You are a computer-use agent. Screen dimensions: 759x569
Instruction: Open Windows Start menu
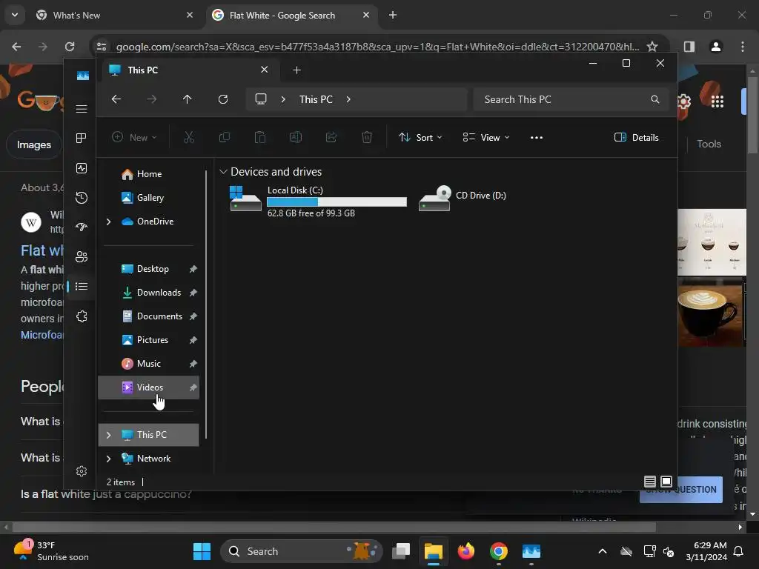point(202,551)
